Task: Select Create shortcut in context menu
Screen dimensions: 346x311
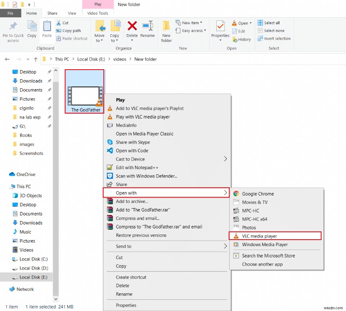Action: pos(167,277)
